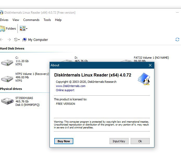Go forward with the right arrow

coord(9,40)
